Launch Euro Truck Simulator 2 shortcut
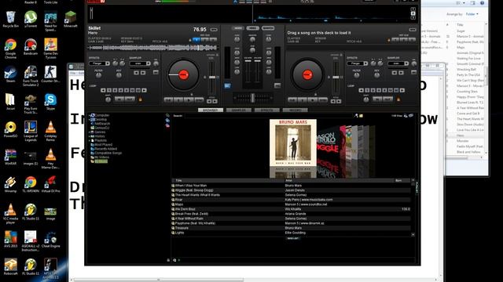 point(31,76)
